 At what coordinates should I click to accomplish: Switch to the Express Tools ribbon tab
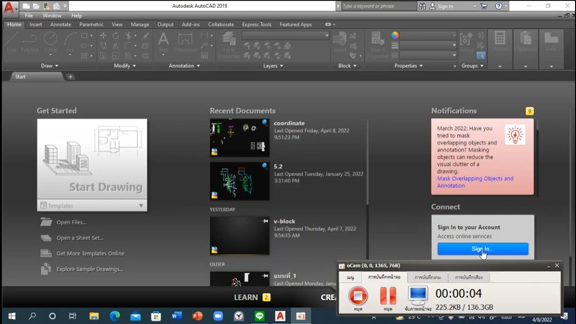pyautogui.click(x=257, y=24)
